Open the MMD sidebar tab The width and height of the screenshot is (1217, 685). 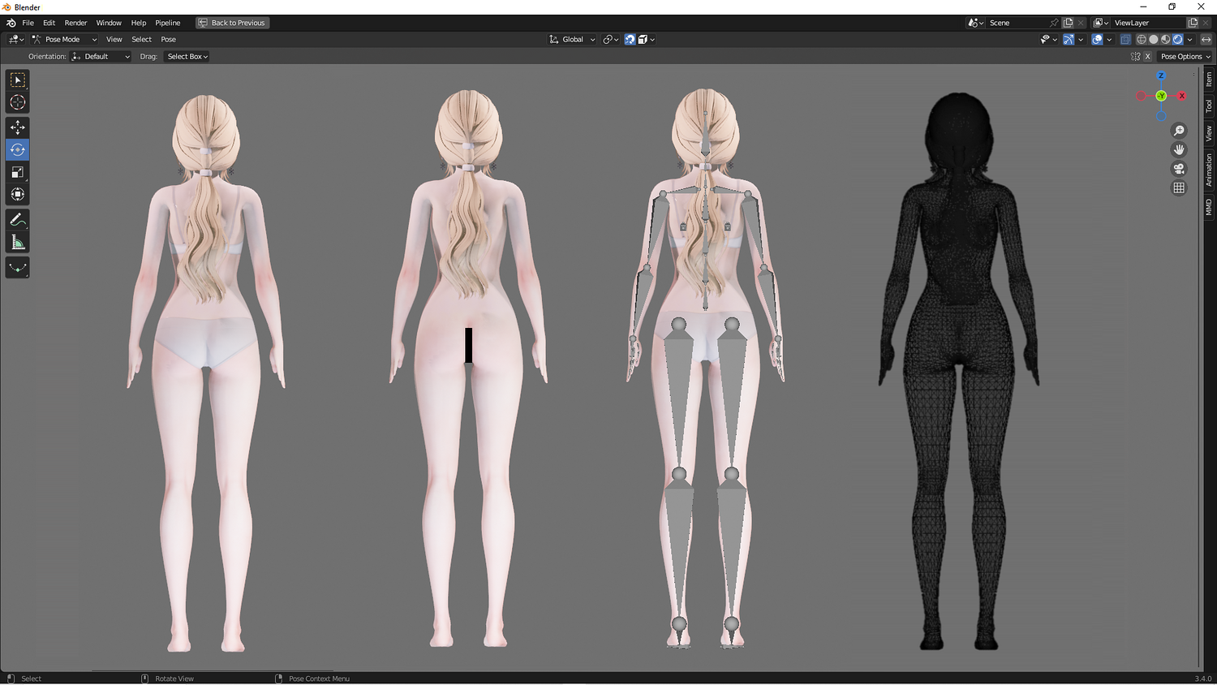(x=1209, y=207)
